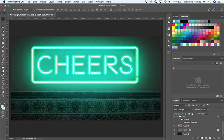The image size is (224, 140).
Task: Switch to the Adjustments tab
Action: click(188, 59)
